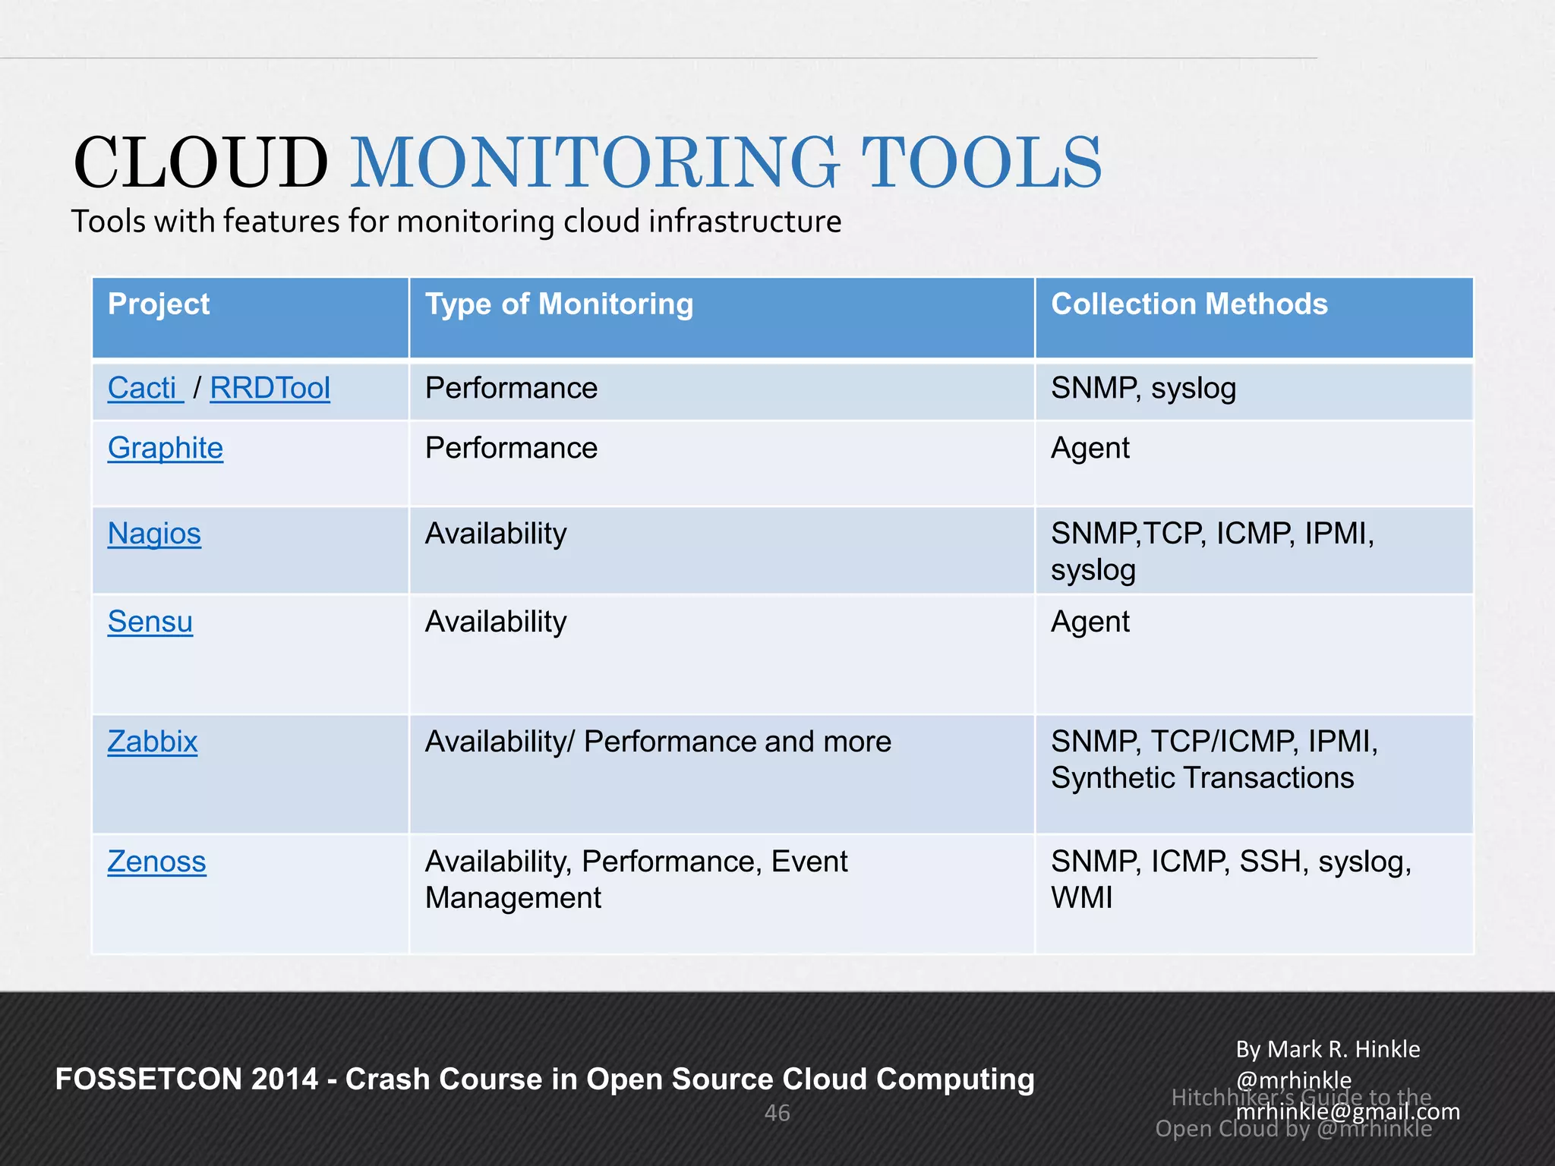This screenshot has width=1555, height=1166.
Task: Click the Nagios project link
Action: (154, 534)
